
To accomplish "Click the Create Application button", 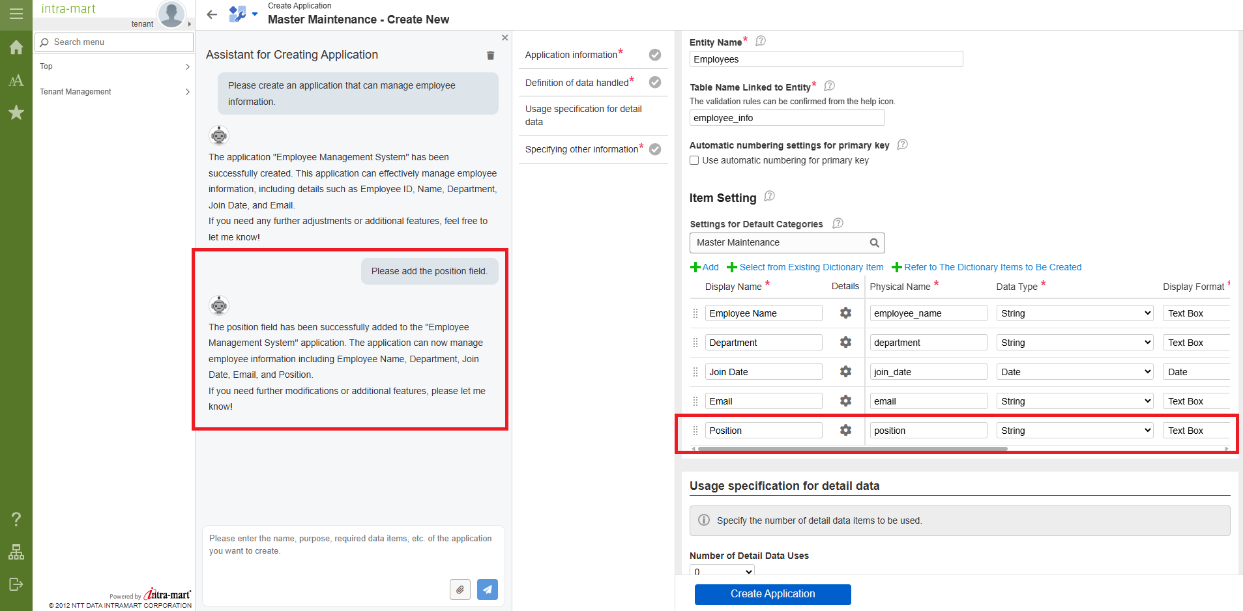I will (x=772, y=594).
